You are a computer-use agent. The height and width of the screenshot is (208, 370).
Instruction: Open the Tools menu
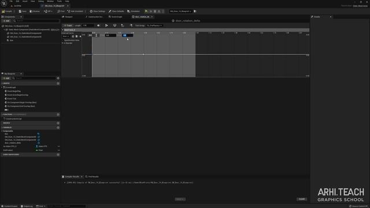click(x=59, y=1)
